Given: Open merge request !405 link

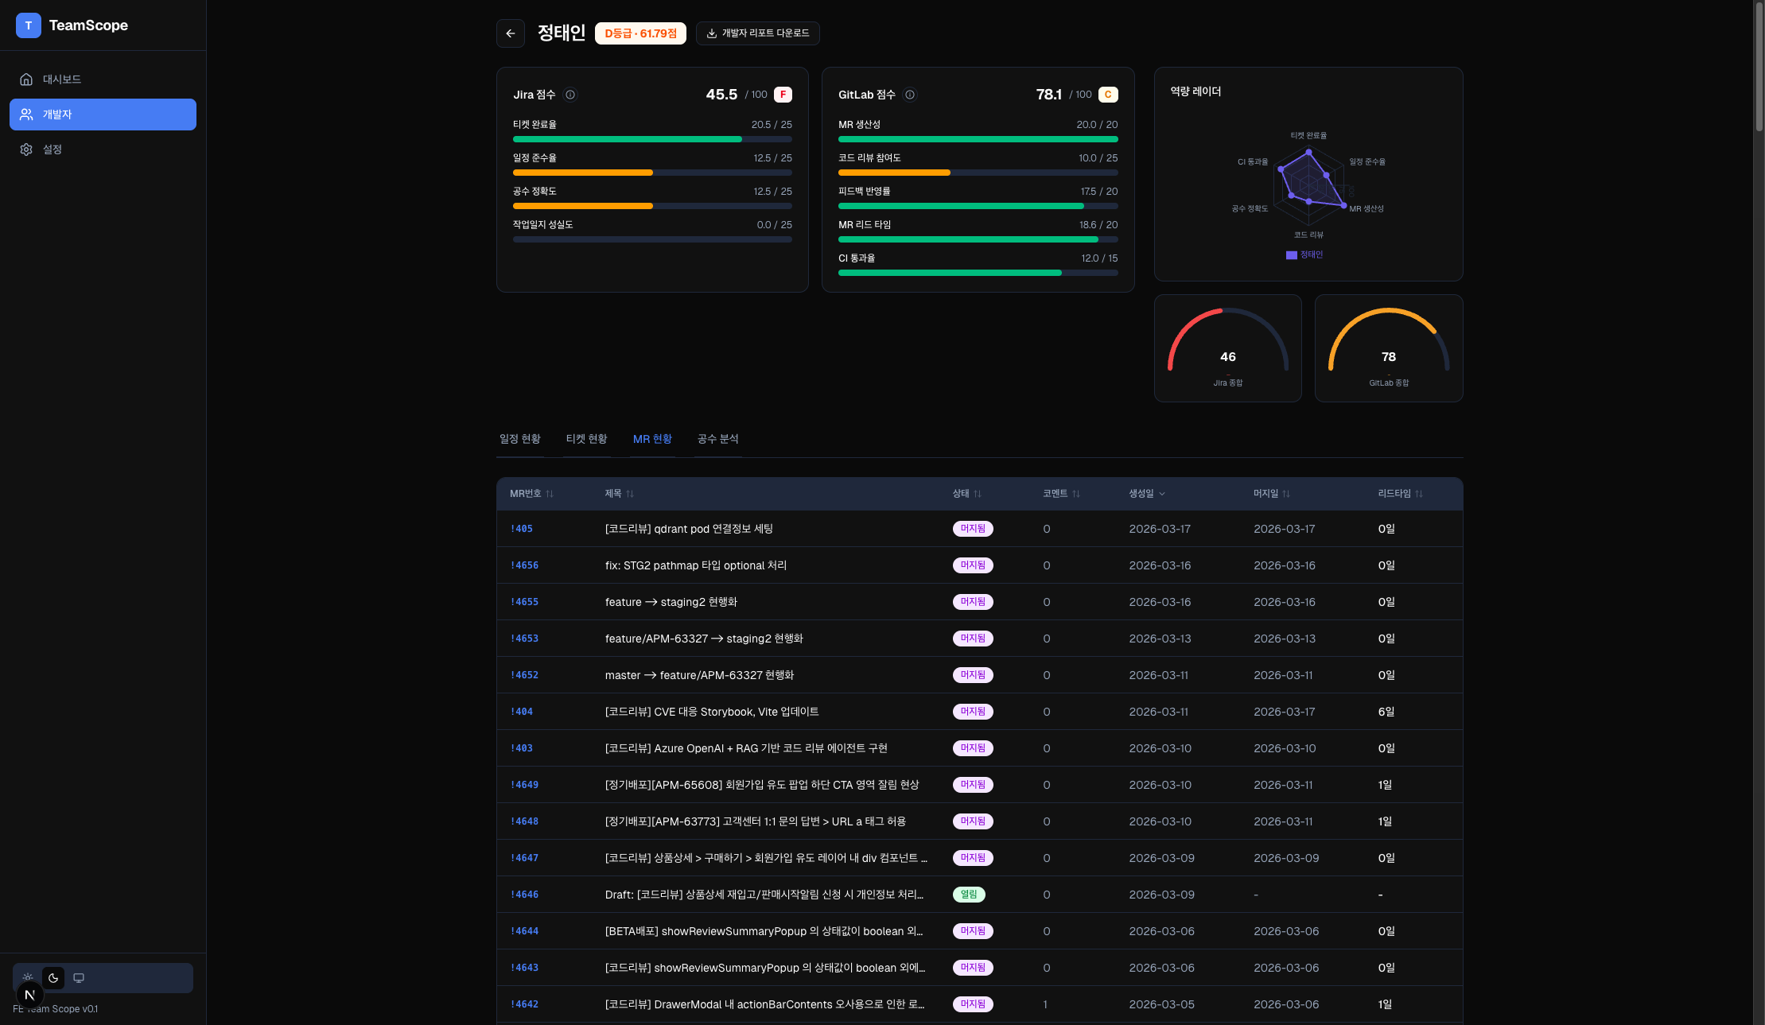Looking at the screenshot, I should [x=522, y=528].
